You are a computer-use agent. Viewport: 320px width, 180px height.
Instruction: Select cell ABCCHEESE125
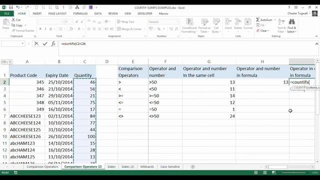tap(27, 129)
